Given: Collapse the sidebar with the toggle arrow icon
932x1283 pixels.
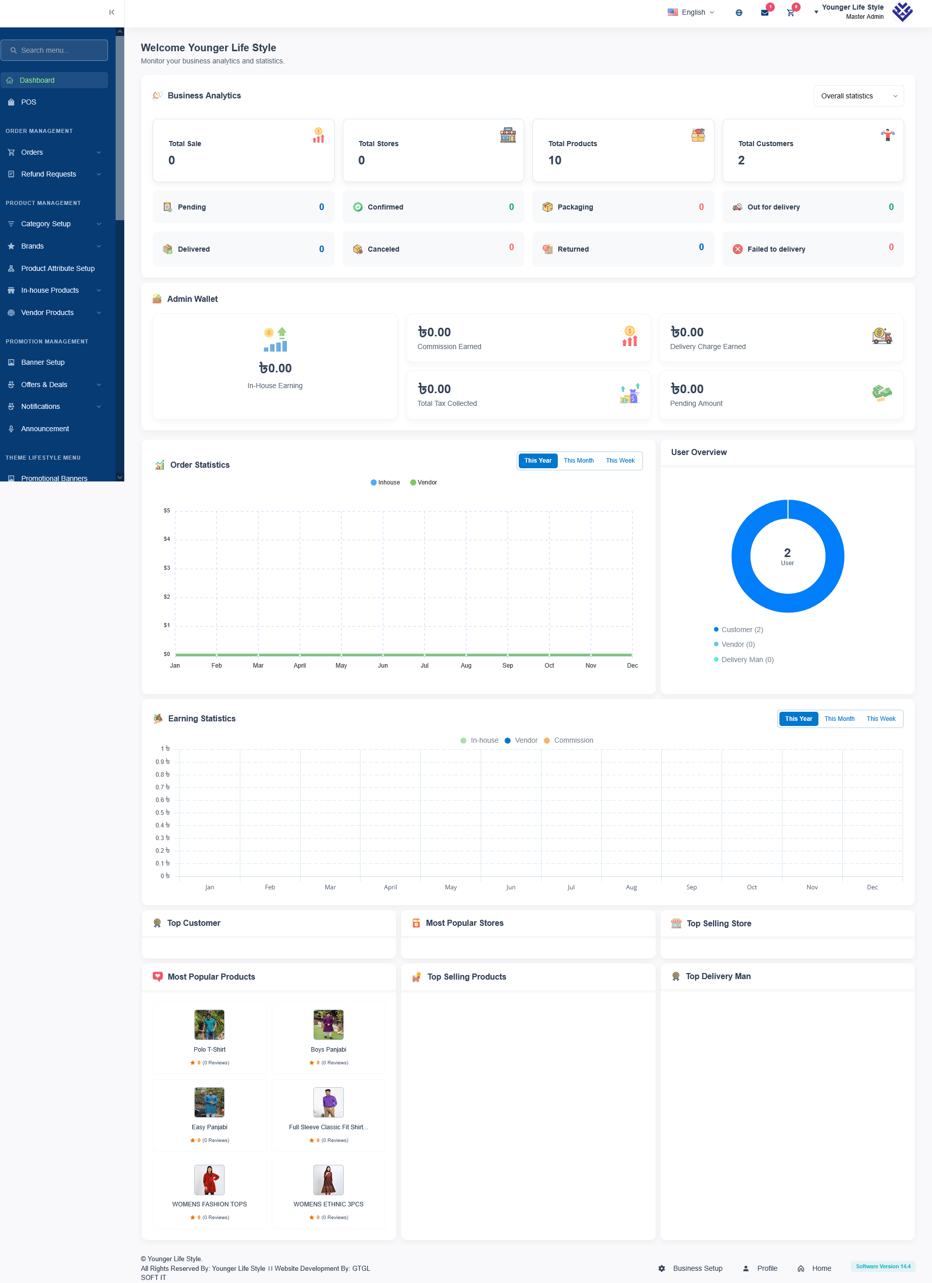Looking at the screenshot, I should [x=112, y=12].
